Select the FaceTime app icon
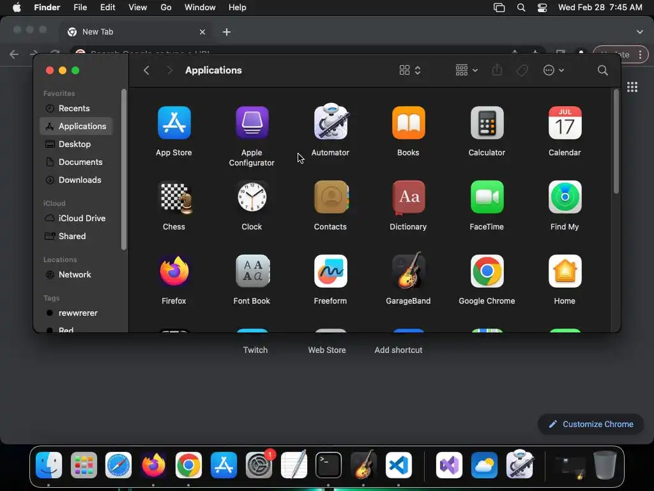 [487, 197]
